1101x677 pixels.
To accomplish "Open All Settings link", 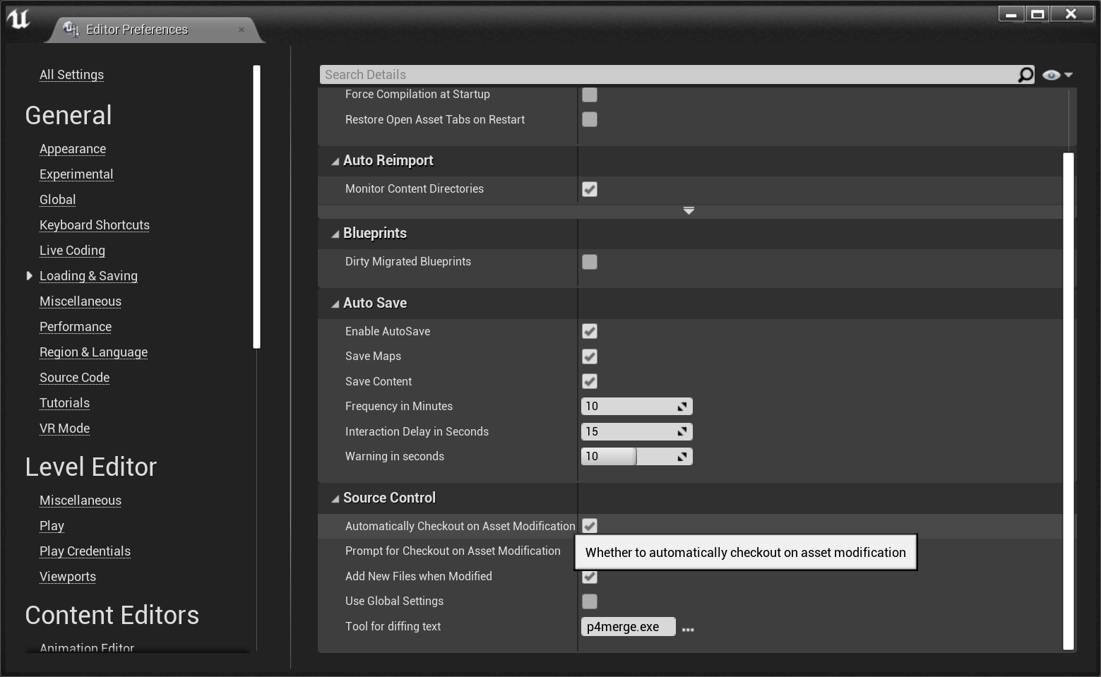I will point(71,75).
